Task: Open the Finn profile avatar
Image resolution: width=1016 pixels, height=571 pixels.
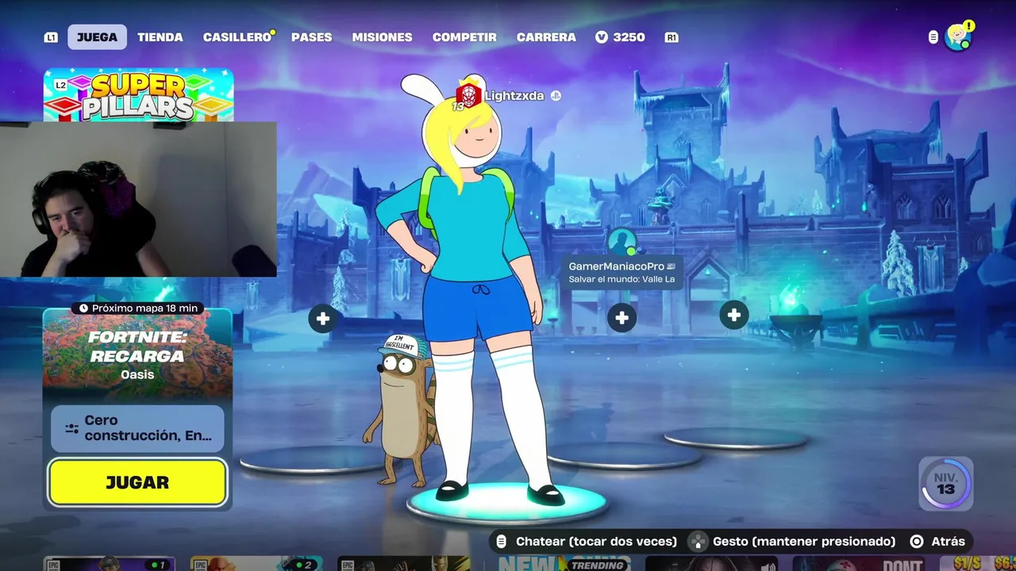Action: pos(958,37)
